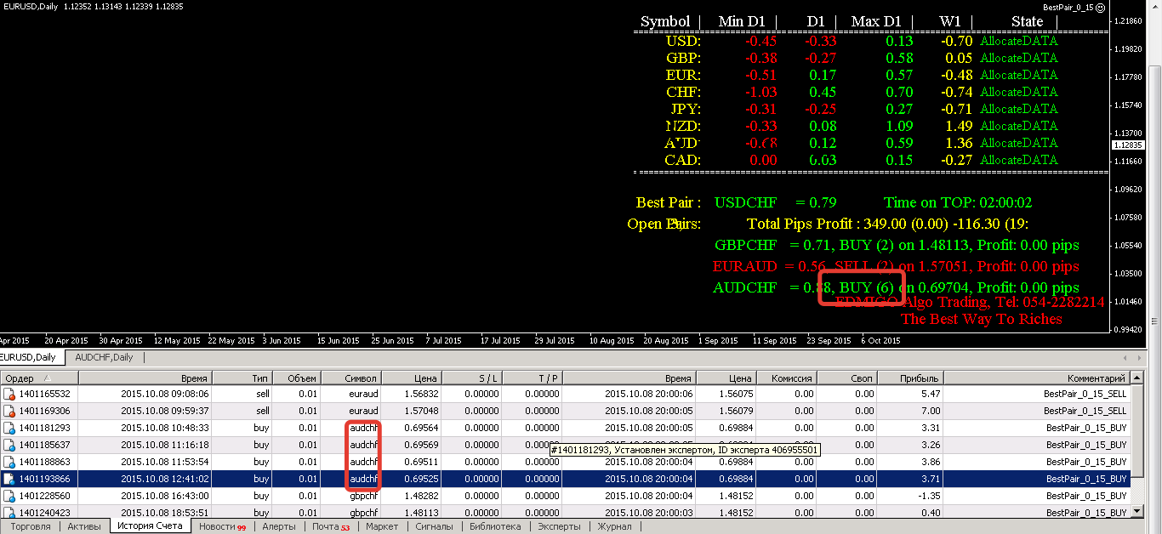Image resolution: width=1162 pixels, height=534 pixels.
Task: Click the open time 2015.10.08 16:43:00
Action: 165,496
